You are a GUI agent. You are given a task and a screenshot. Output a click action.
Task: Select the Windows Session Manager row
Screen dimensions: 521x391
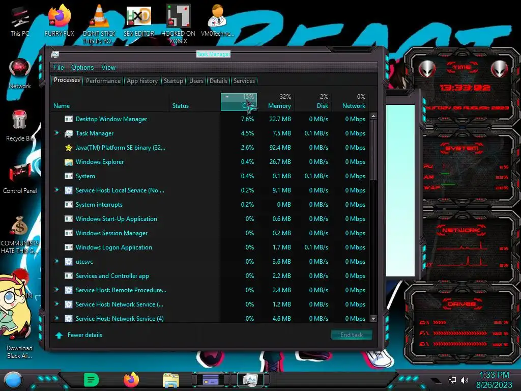[x=210, y=233]
